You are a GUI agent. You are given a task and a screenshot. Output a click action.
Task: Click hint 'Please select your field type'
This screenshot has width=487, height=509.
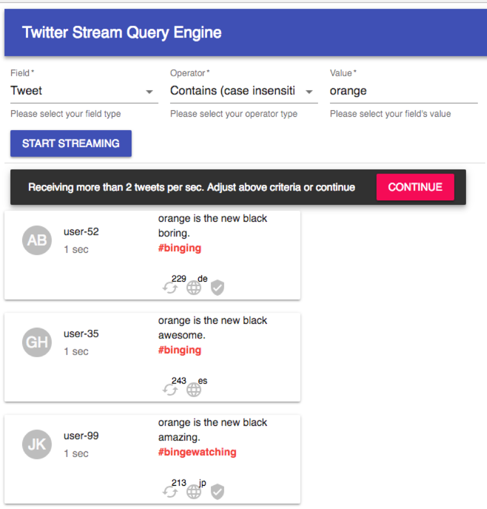[65, 114]
